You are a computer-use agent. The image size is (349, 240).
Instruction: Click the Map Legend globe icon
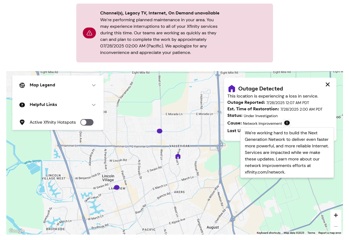22,85
